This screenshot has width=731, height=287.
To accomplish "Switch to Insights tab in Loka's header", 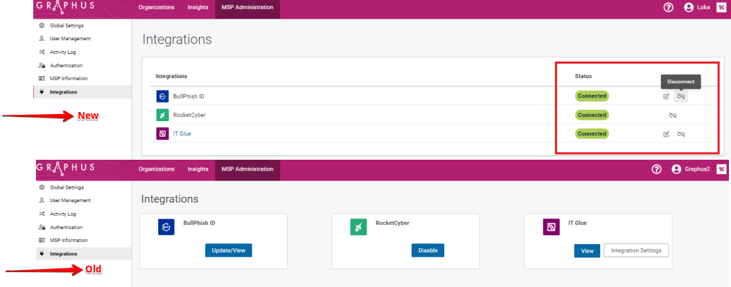I will pos(197,8).
